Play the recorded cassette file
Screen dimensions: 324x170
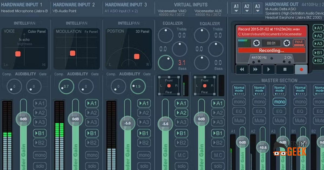268,69
